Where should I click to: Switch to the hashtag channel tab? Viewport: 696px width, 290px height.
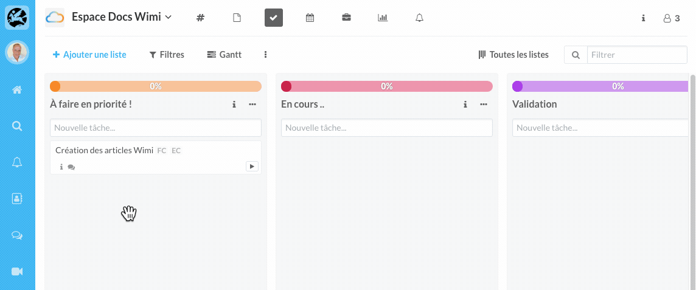pyautogui.click(x=200, y=18)
